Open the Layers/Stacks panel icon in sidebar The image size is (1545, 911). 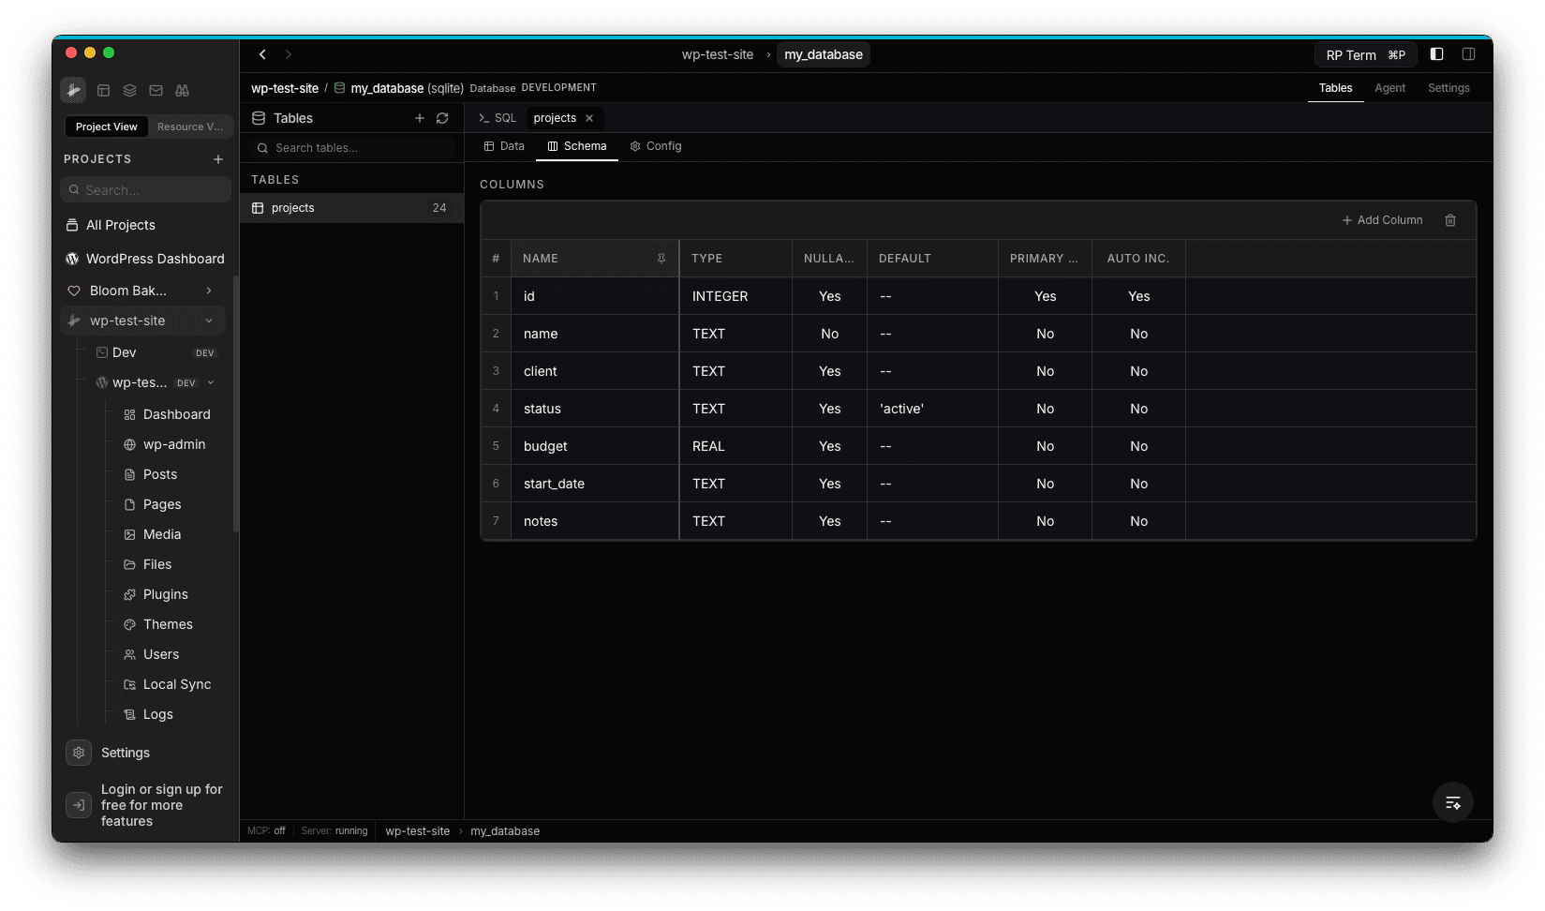(130, 90)
